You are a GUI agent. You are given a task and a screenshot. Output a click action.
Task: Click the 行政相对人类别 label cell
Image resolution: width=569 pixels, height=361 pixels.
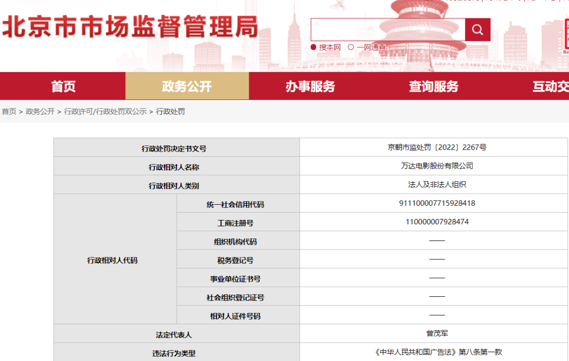click(176, 185)
